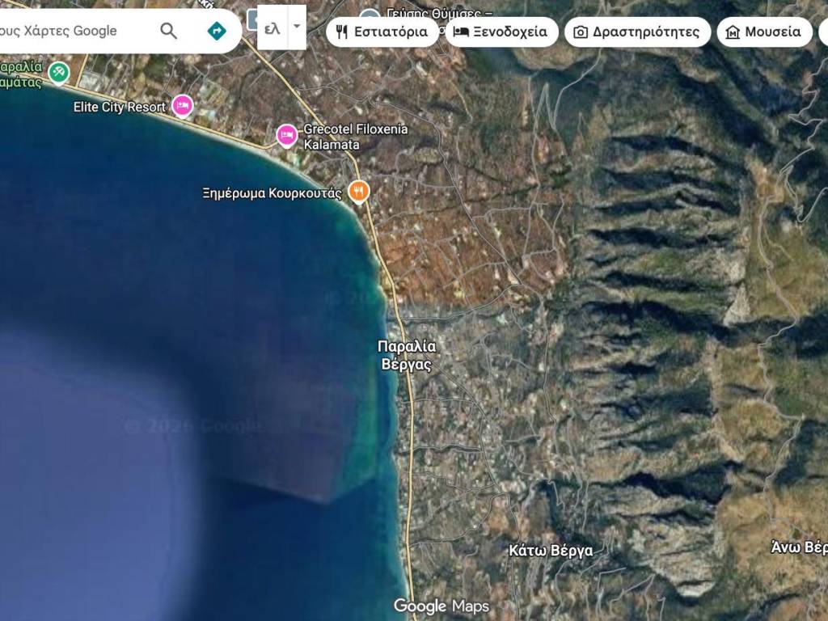Click the green beach pin for Παραλία Καλαμάτας
The width and height of the screenshot is (828, 621).
(58, 73)
